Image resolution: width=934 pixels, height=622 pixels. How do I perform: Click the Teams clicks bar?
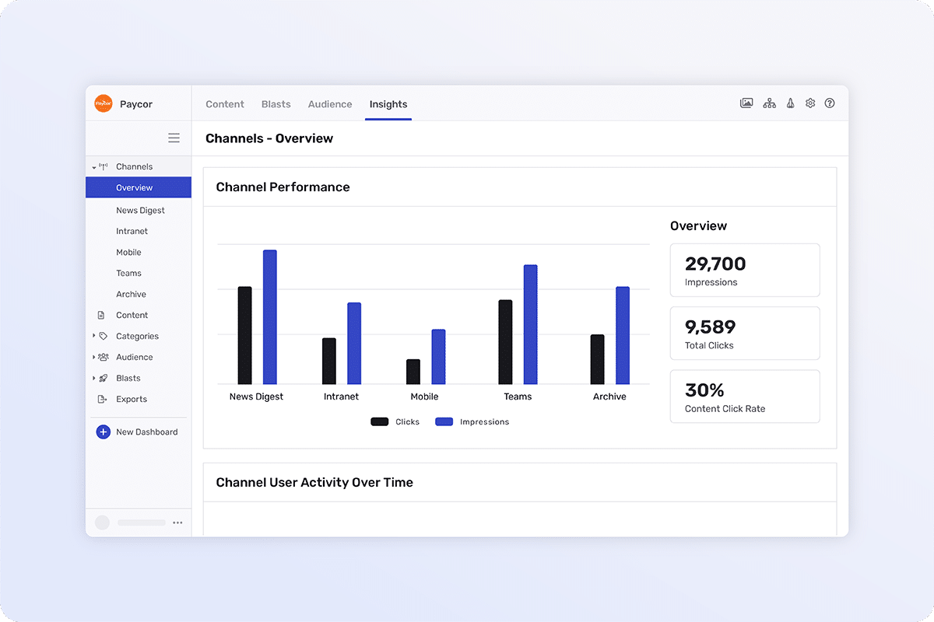tap(505, 342)
